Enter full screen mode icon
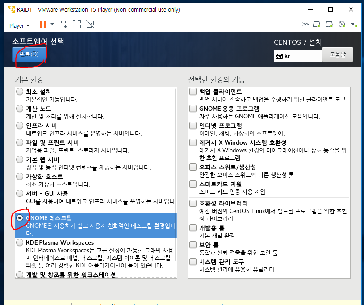364x305 pixels. point(77,24)
